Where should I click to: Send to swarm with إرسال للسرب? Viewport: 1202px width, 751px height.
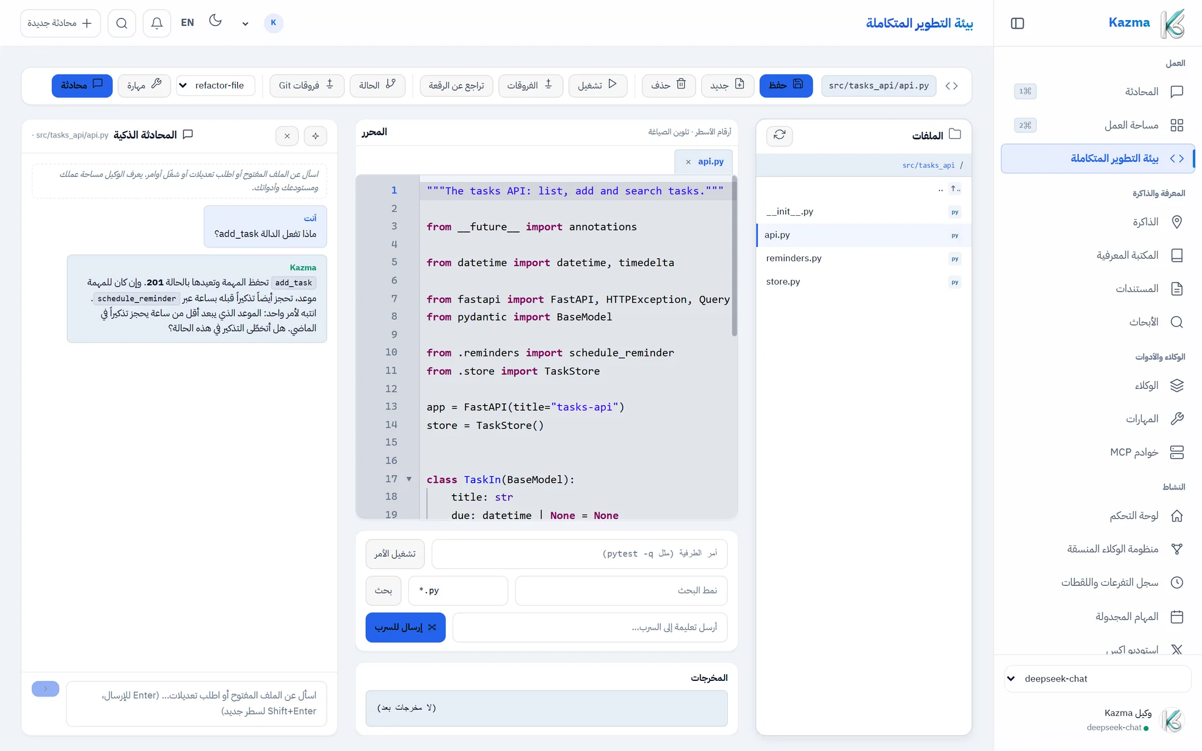(x=406, y=627)
